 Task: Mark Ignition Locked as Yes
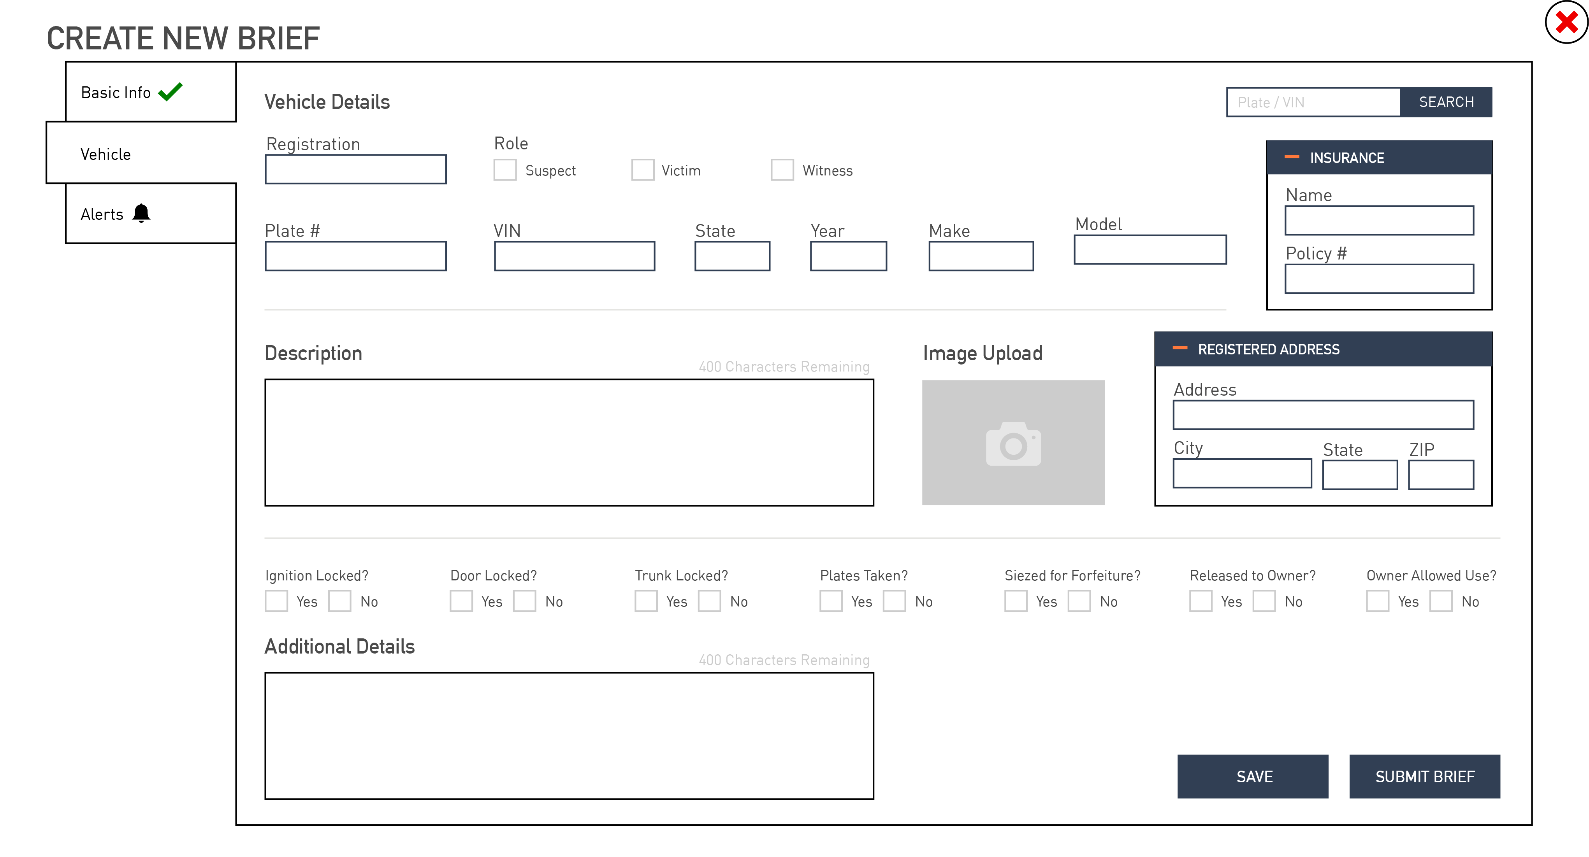[276, 601]
